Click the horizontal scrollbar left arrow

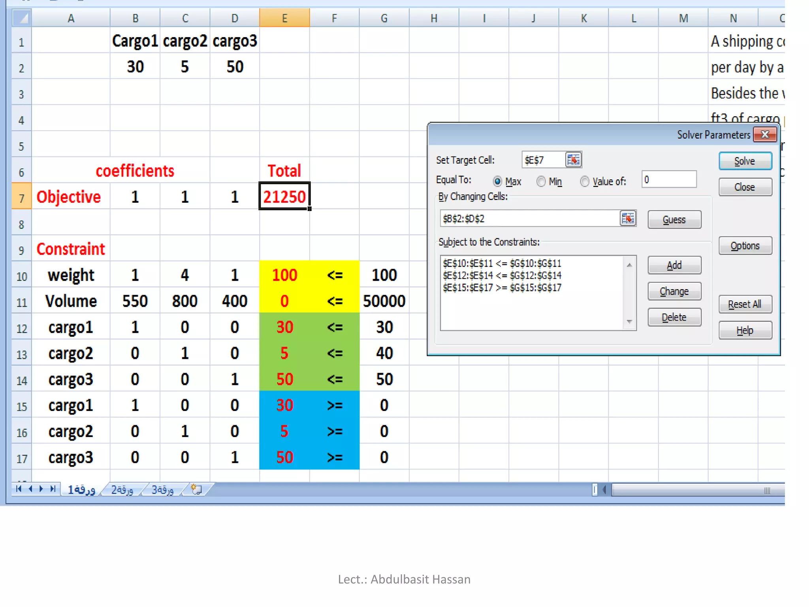(x=604, y=490)
